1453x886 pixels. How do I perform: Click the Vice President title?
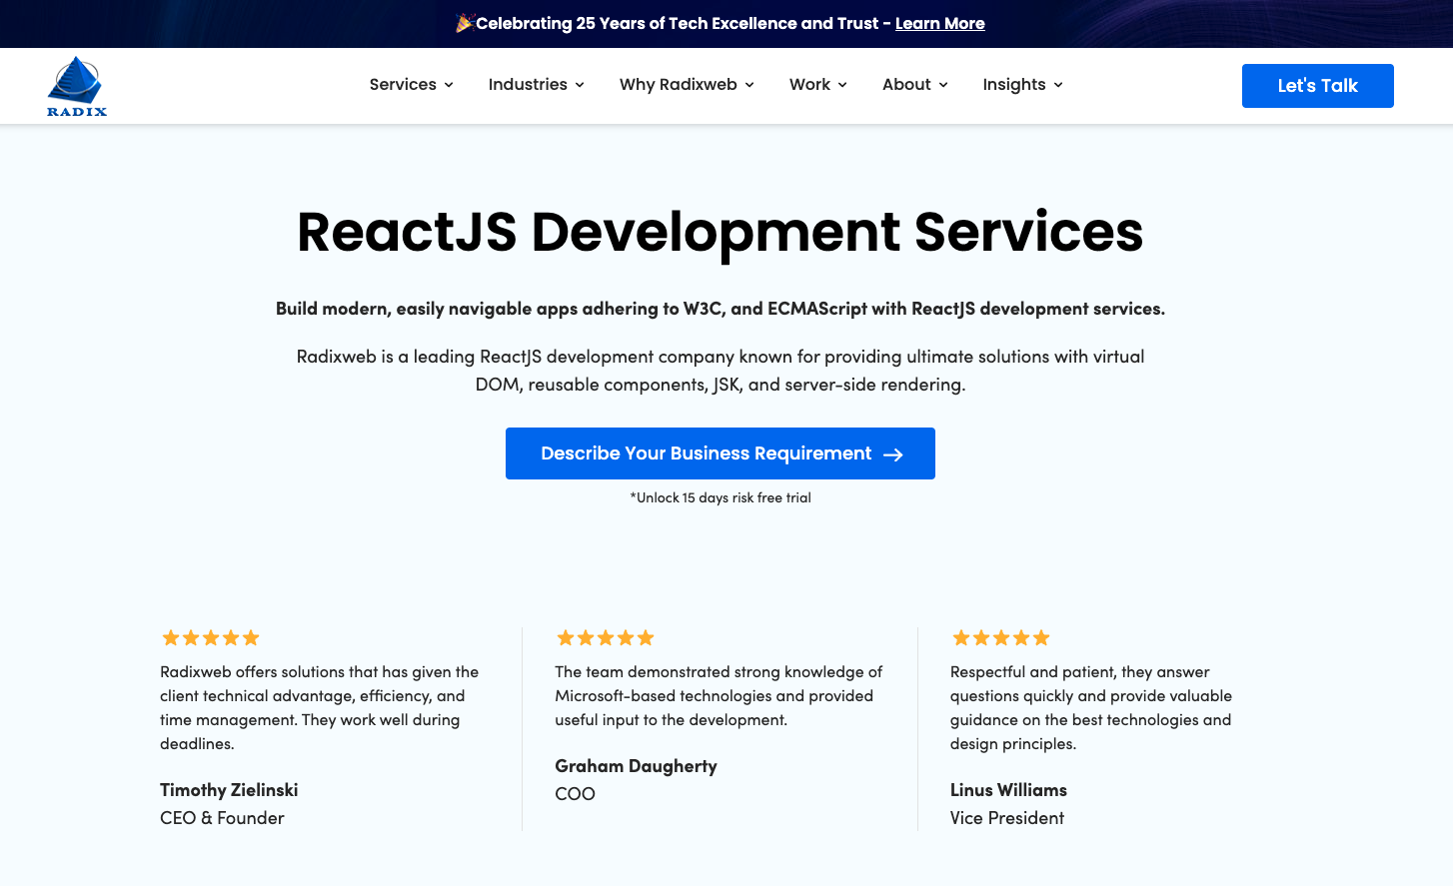click(1006, 818)
